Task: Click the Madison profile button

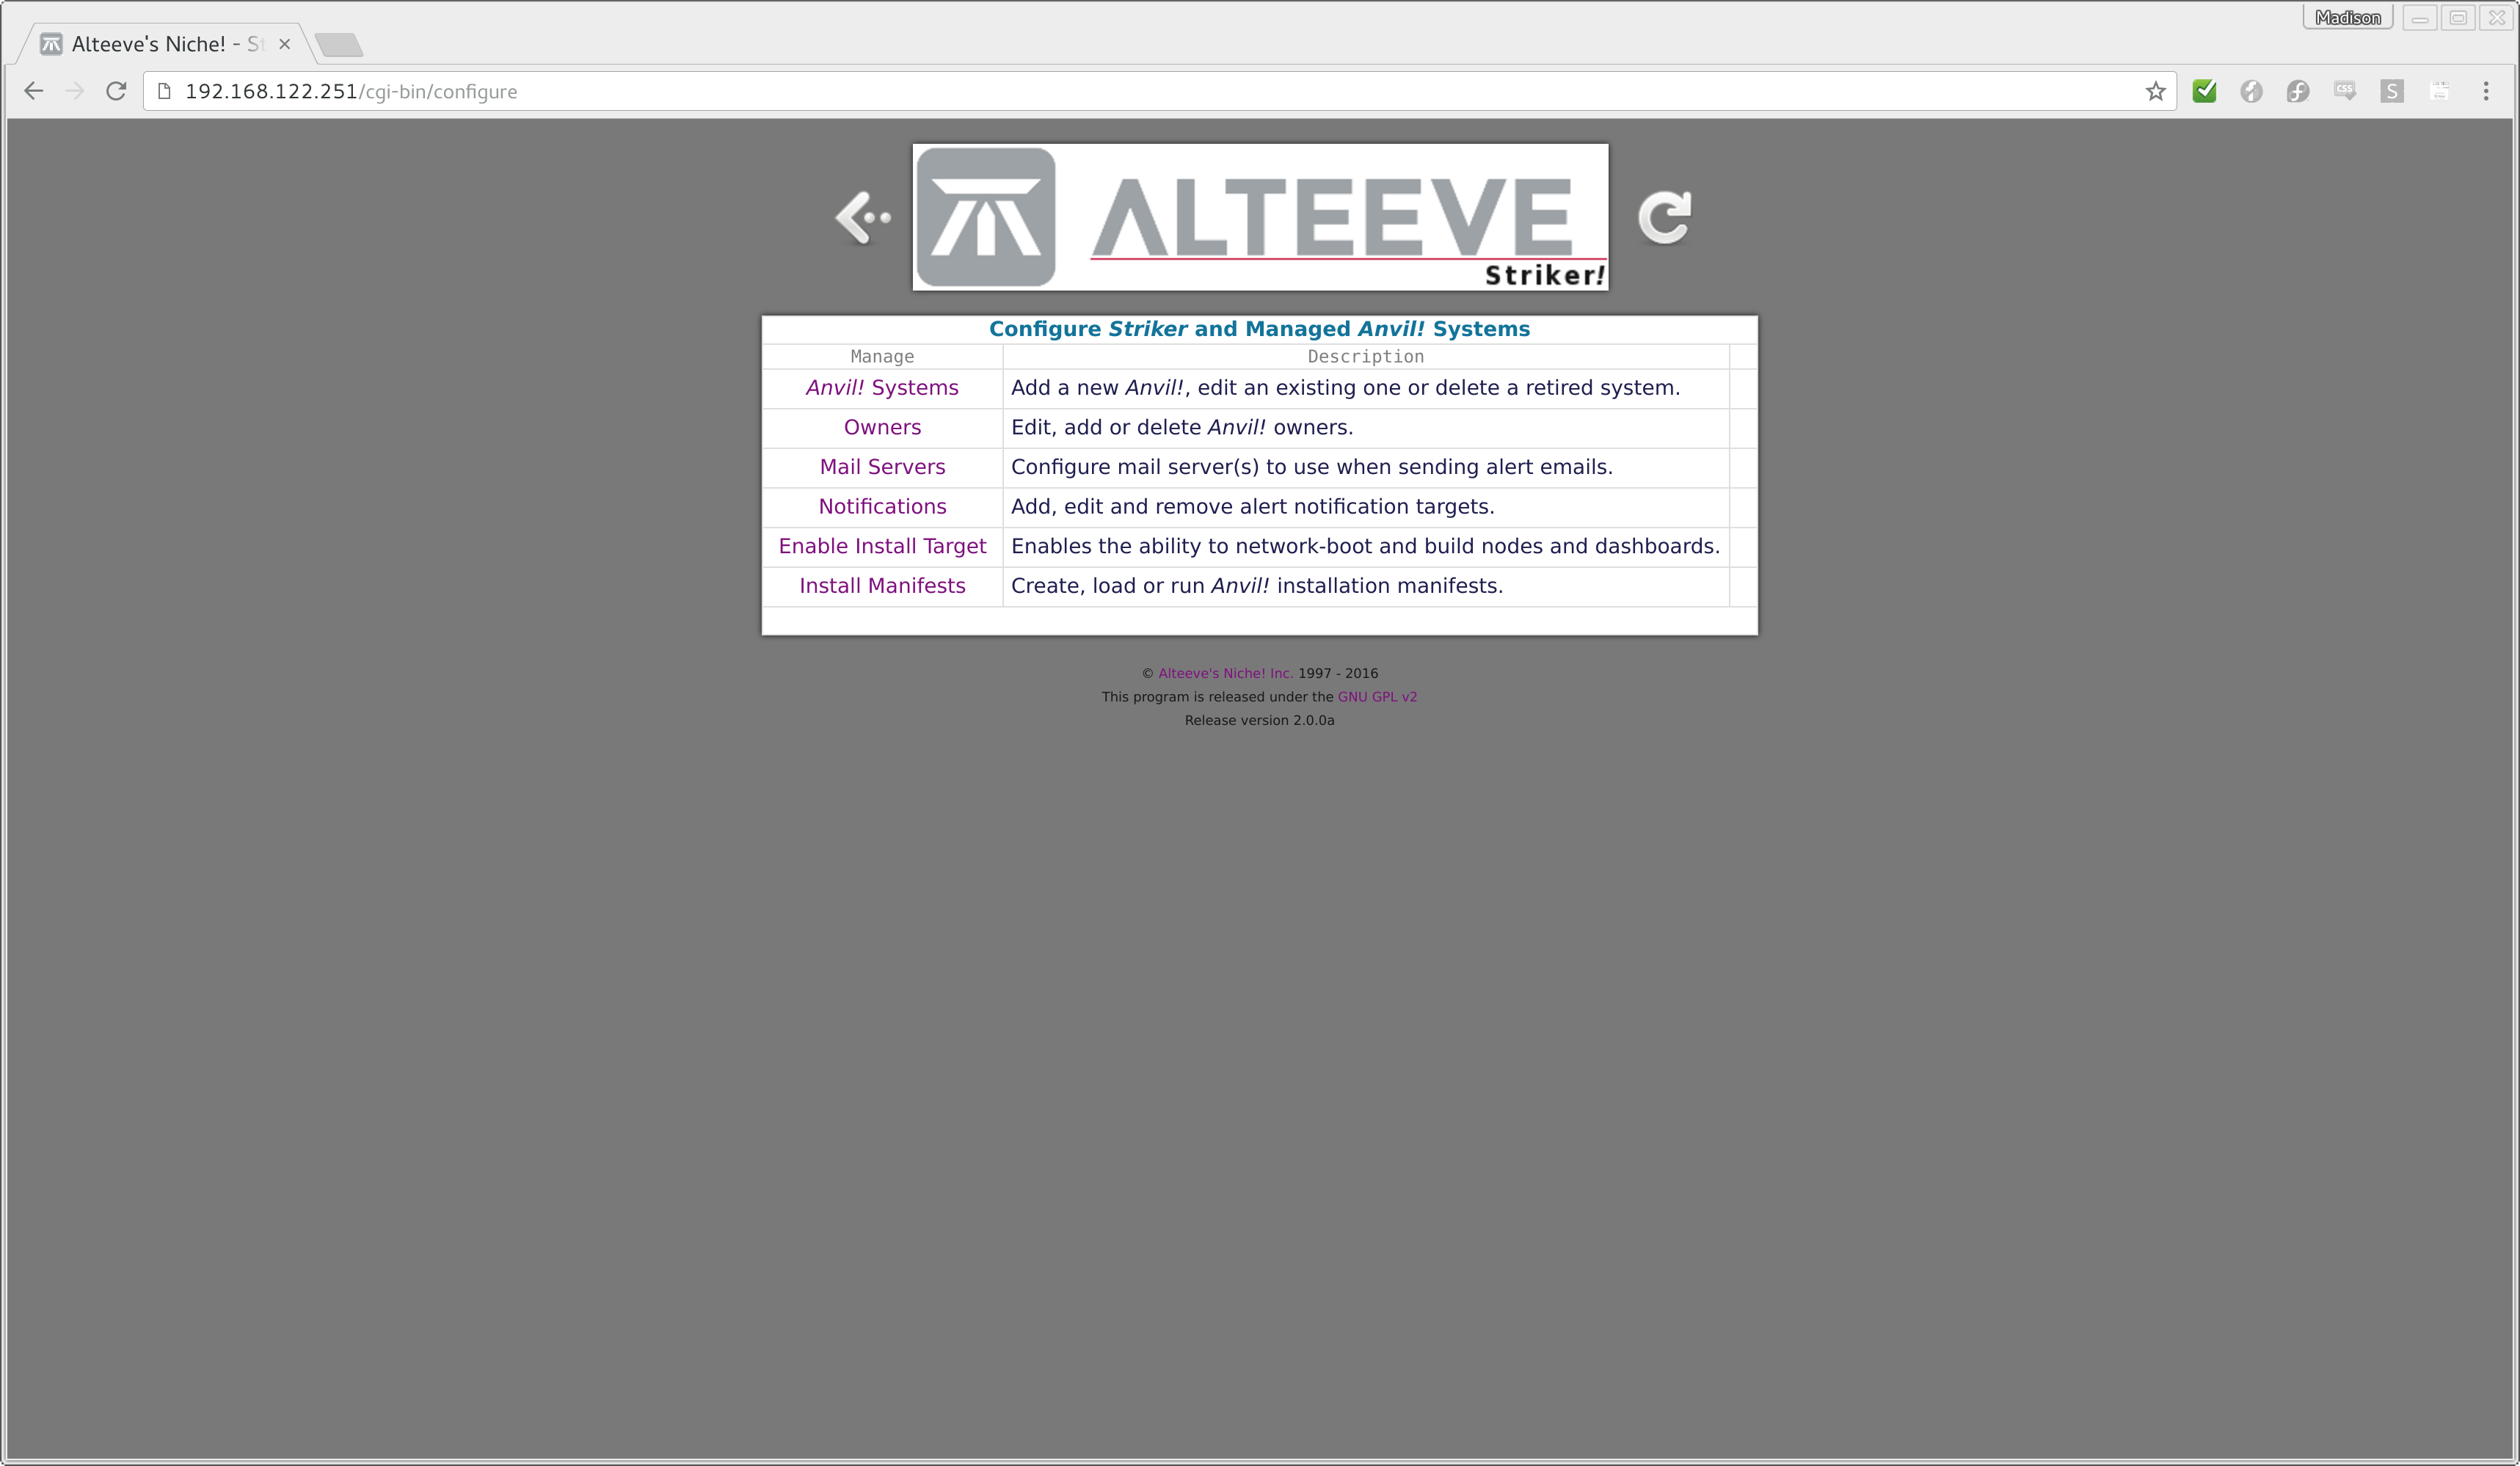Action: point(2347,18)
